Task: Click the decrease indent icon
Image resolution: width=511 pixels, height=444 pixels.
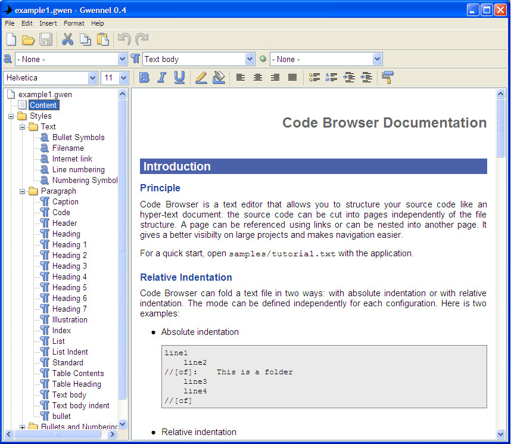Action: coord(367,77)
